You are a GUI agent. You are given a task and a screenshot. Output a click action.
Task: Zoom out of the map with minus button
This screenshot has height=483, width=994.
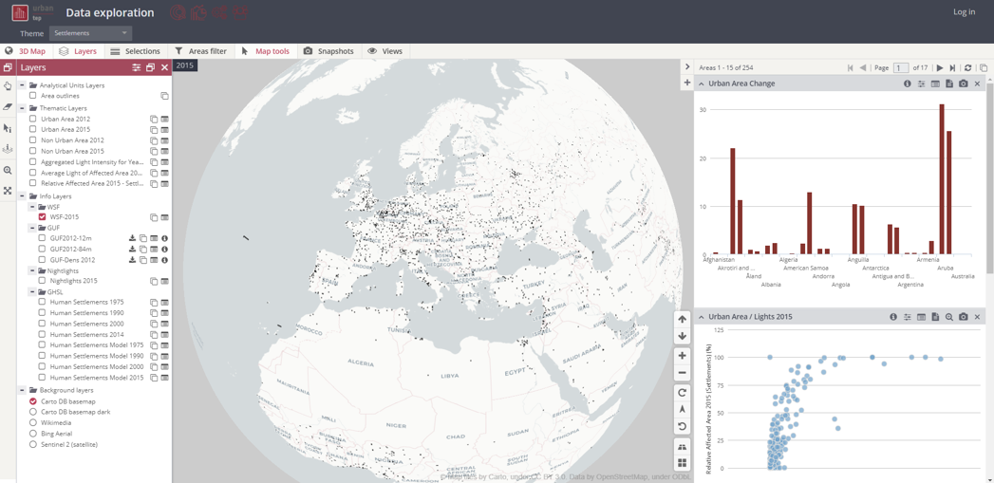pos(682,373)
